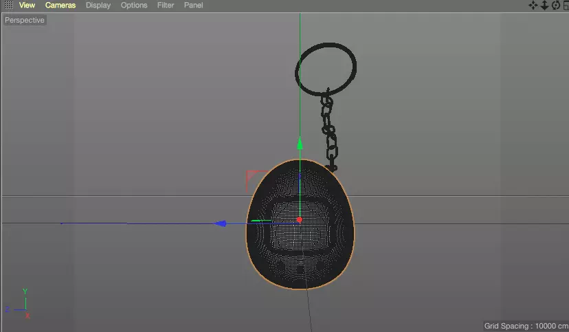Click the green Y-axis arrow handle

tap(300, 144)
